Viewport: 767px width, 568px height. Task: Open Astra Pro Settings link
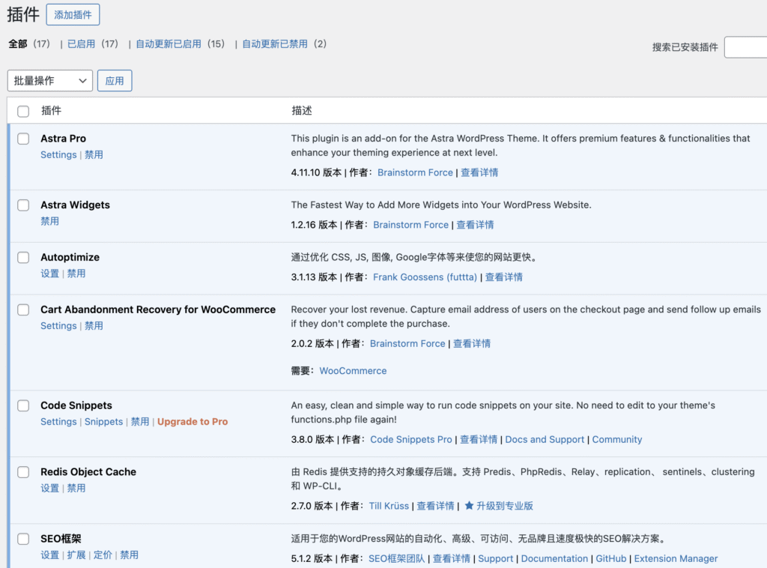pyautogui.click(x=58, y=155)
